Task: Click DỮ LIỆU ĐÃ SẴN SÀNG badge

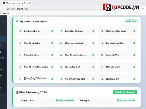Action: [x=125, y=92]
